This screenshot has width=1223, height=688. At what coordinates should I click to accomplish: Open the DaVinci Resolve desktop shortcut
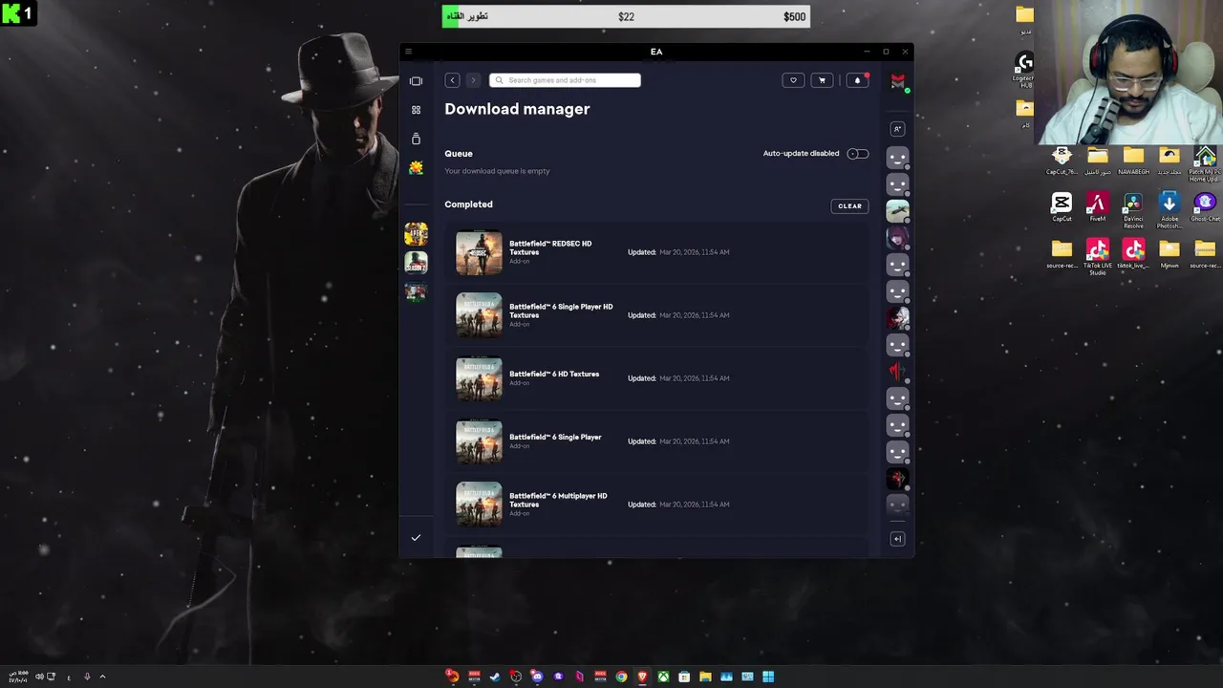pos(1133,210)
